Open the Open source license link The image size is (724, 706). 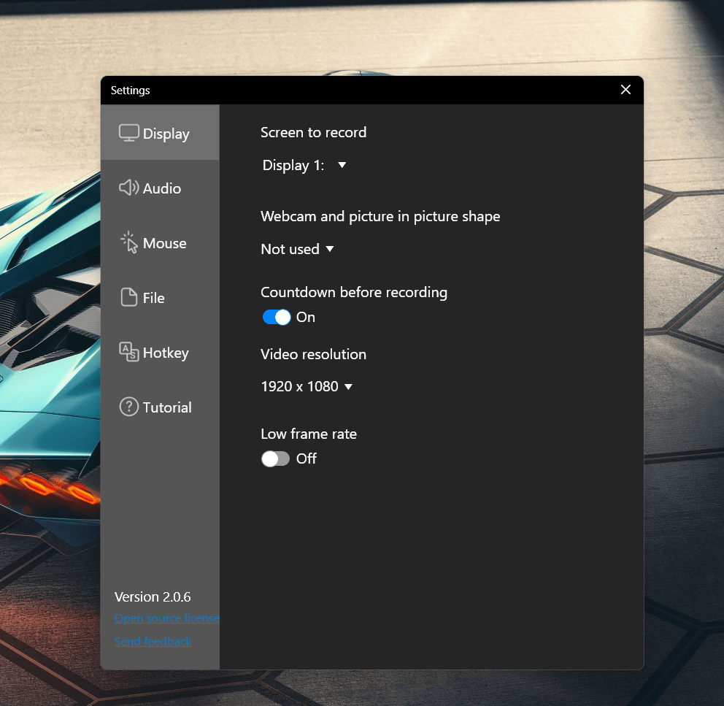tap(166, 618)
